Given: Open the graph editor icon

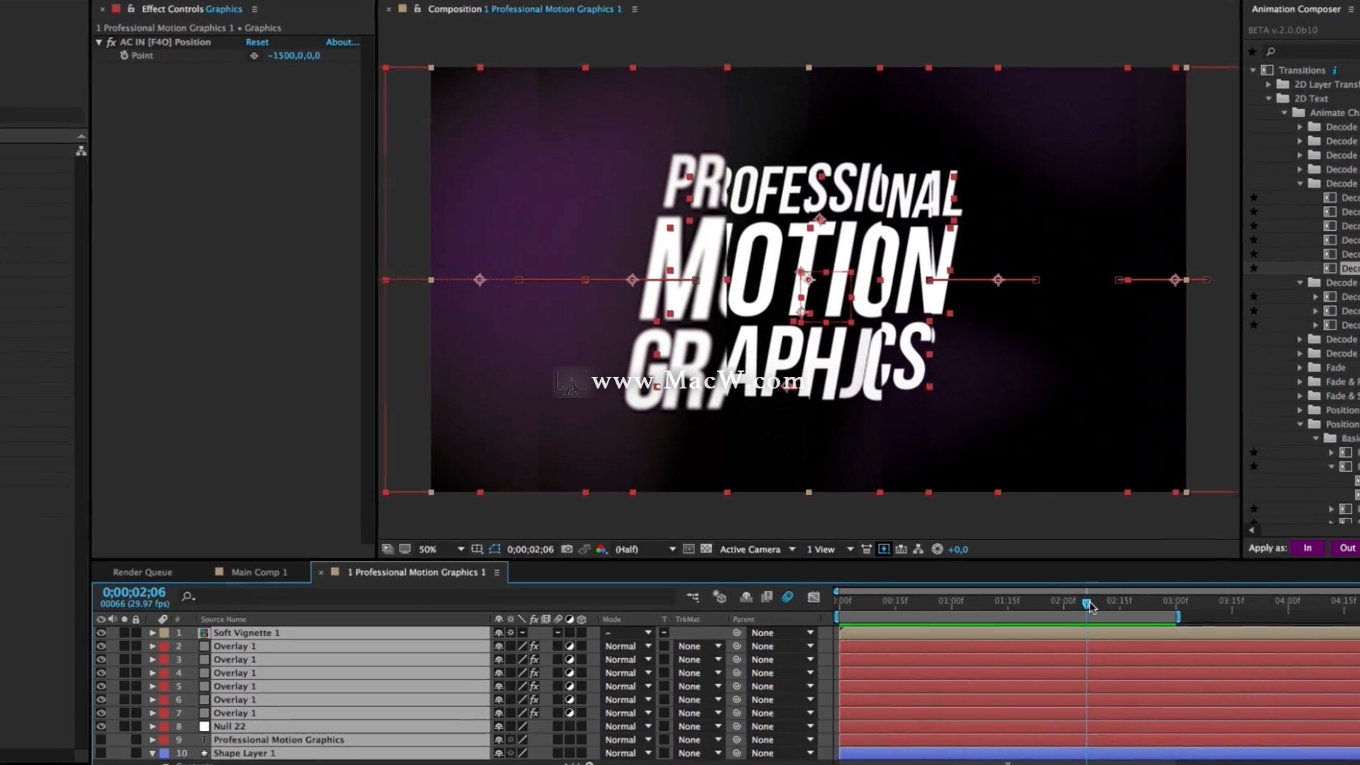Looking at the screenshot, I should tap(813, 597).
